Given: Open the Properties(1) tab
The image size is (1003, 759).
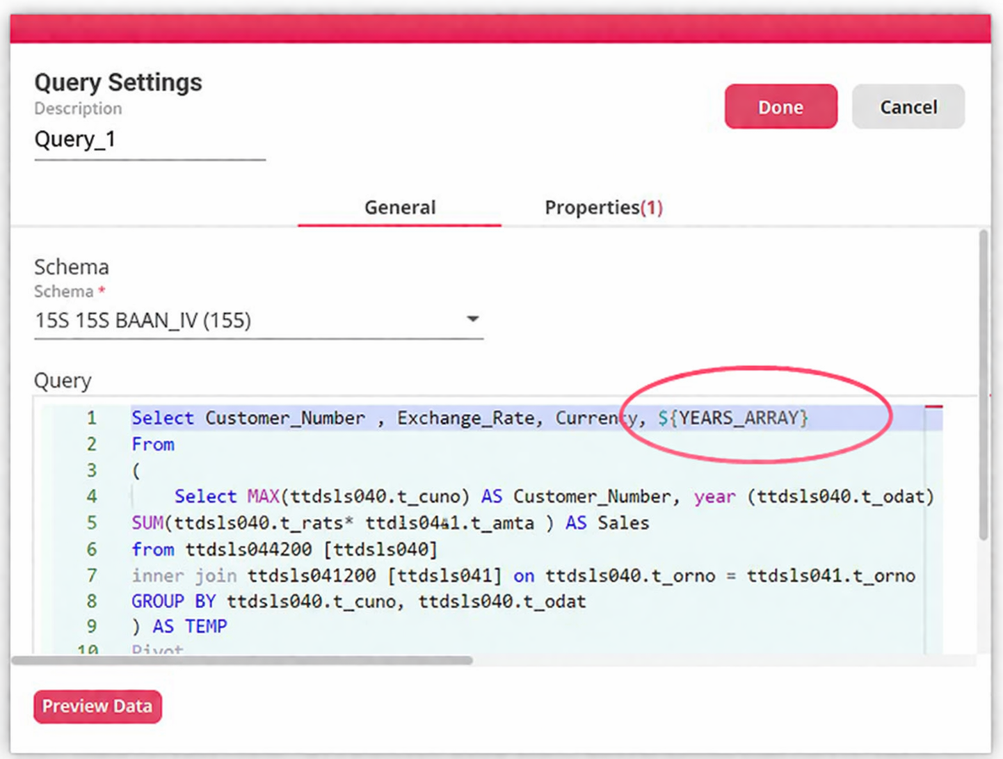Looking at the screenshot, I should click(x=603, y=207).
